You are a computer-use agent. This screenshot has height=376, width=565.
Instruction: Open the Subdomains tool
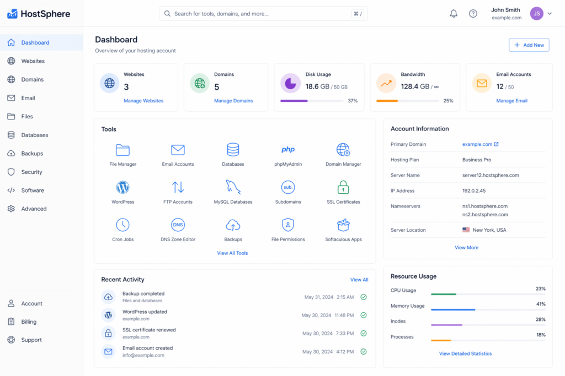[288, 192]
